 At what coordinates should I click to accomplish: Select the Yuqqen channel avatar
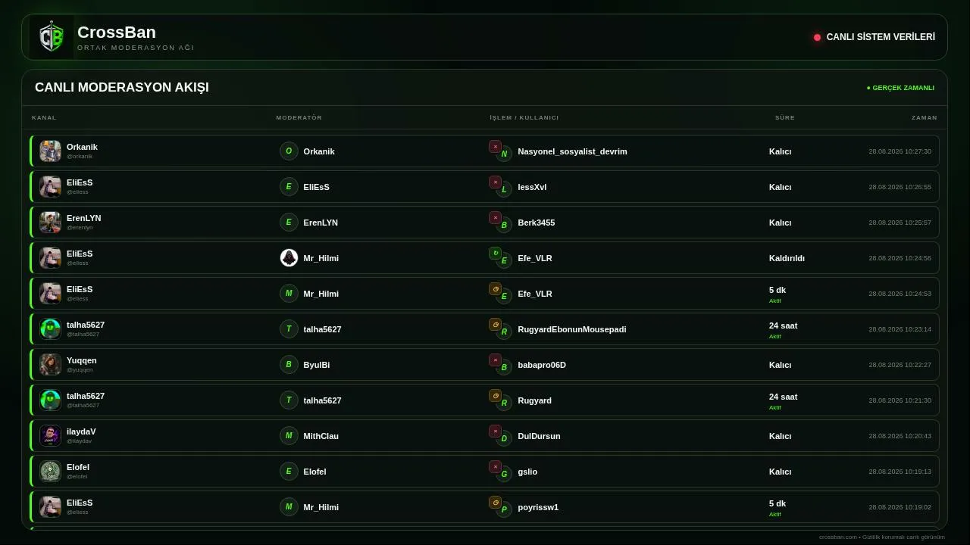50,364
